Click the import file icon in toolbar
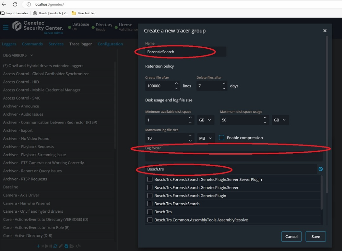Image resolution: width=342 pixels, height=251 pixels. coord(66,246)
